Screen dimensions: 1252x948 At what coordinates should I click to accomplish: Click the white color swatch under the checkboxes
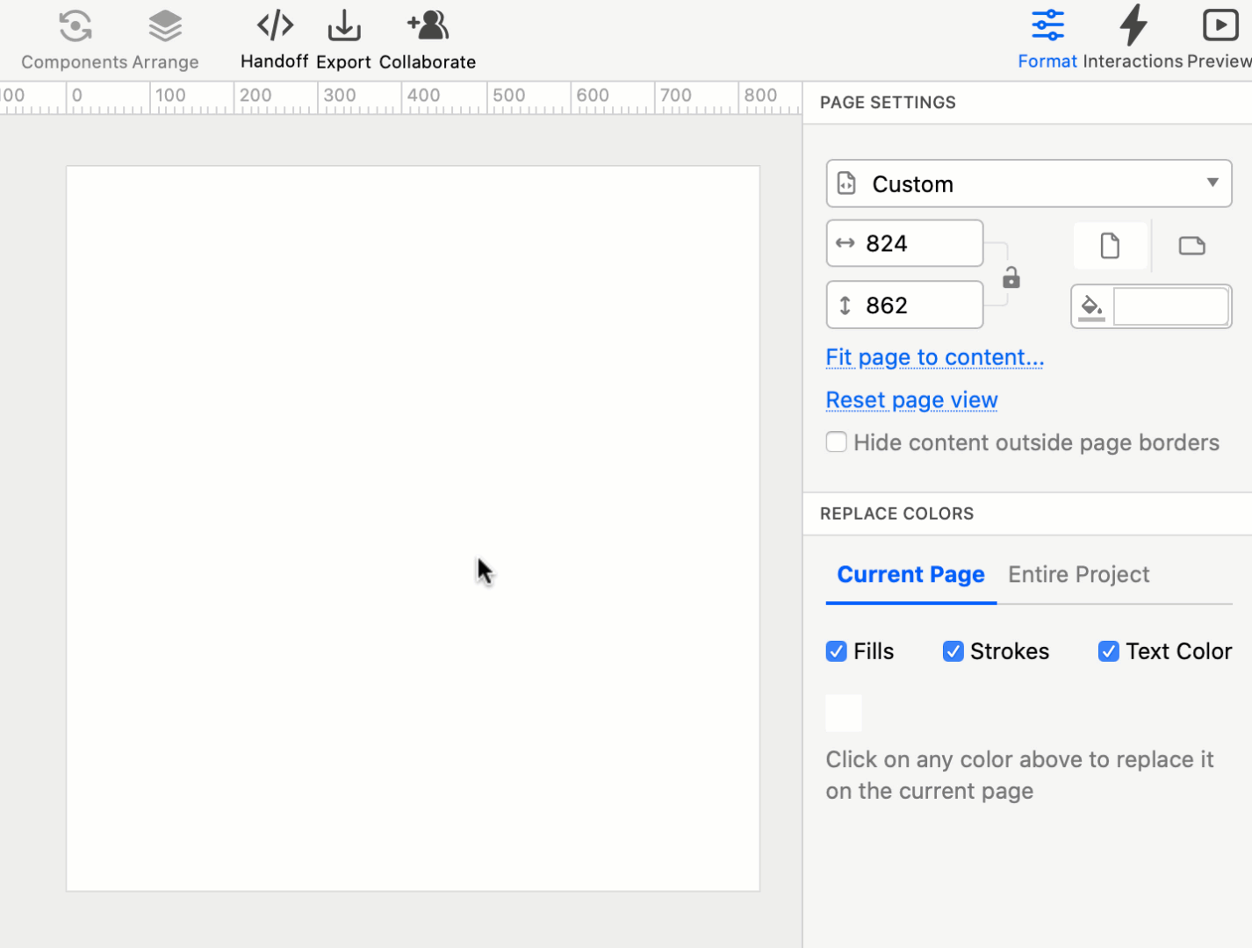click(843, 713)
